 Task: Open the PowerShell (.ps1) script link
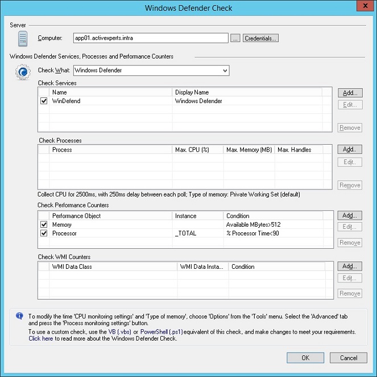click(161, 332)
